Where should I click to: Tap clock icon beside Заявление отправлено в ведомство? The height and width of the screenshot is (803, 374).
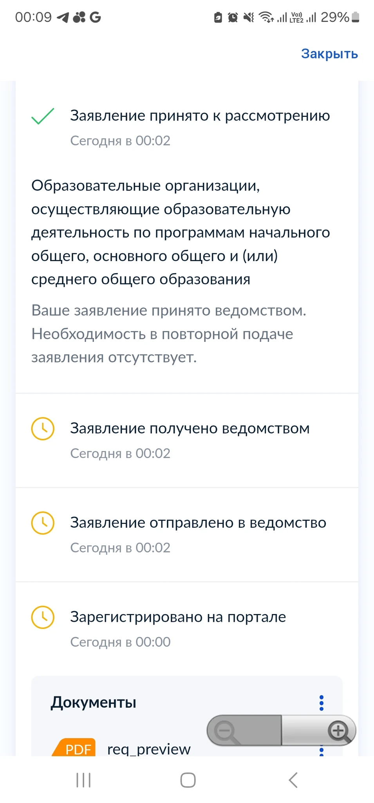point(43,523)
